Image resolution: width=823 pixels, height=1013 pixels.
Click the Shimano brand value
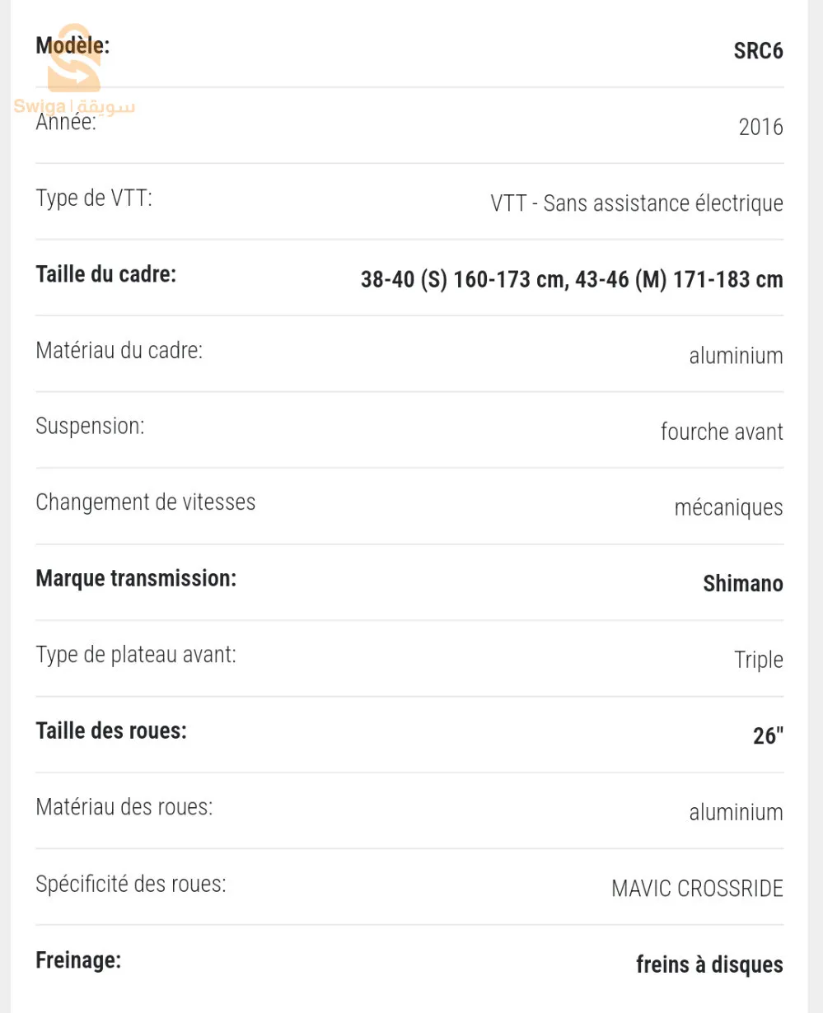coord(742,584)
